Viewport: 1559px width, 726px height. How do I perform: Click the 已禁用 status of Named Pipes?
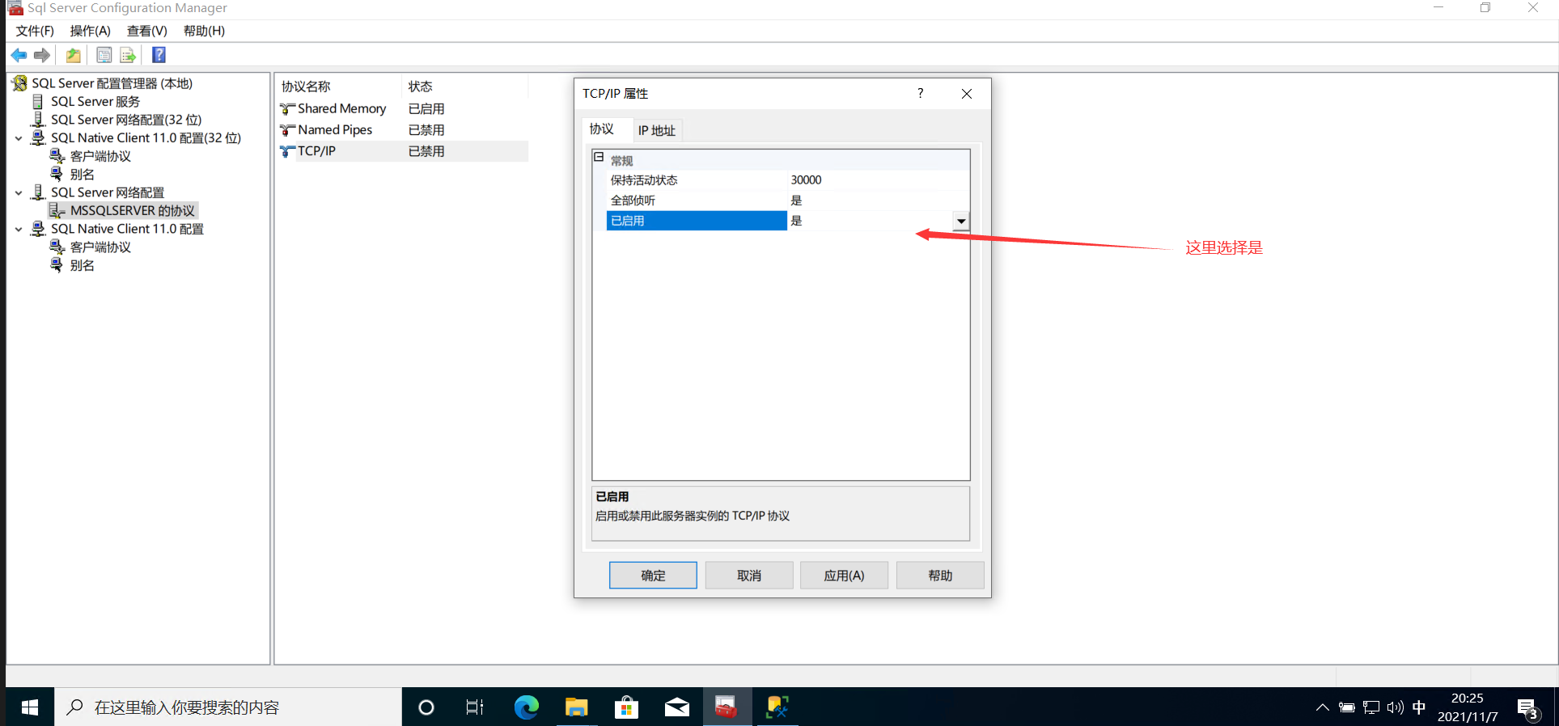(426, 130)
